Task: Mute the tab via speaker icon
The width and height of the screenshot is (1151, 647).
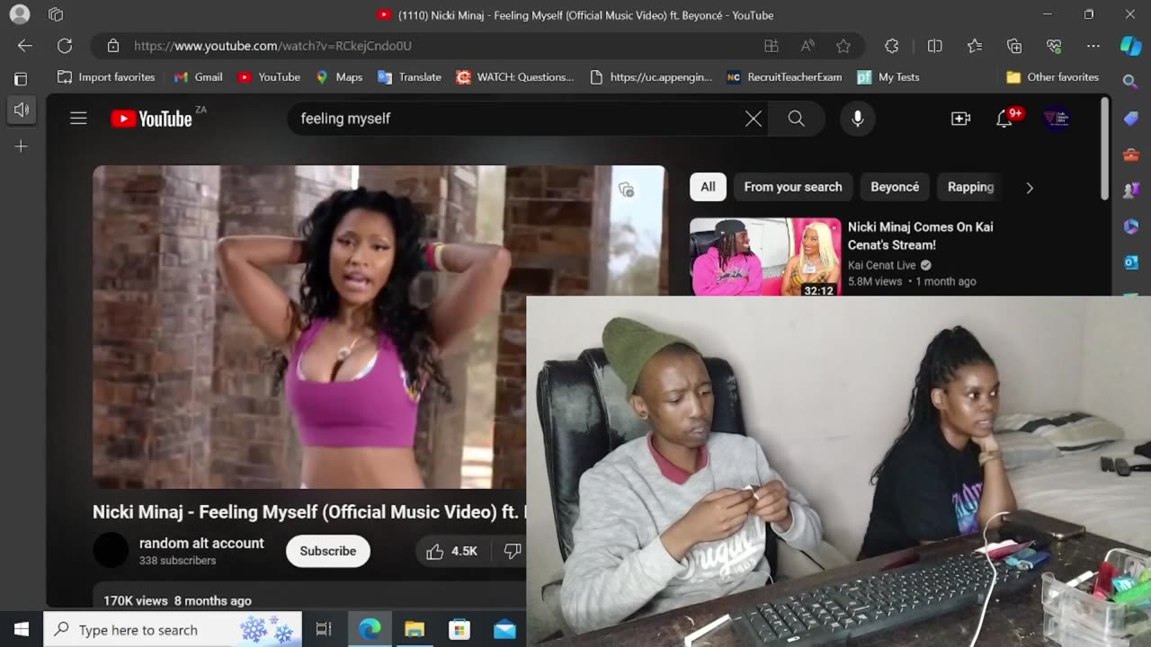Action: (x=22, y=110)
